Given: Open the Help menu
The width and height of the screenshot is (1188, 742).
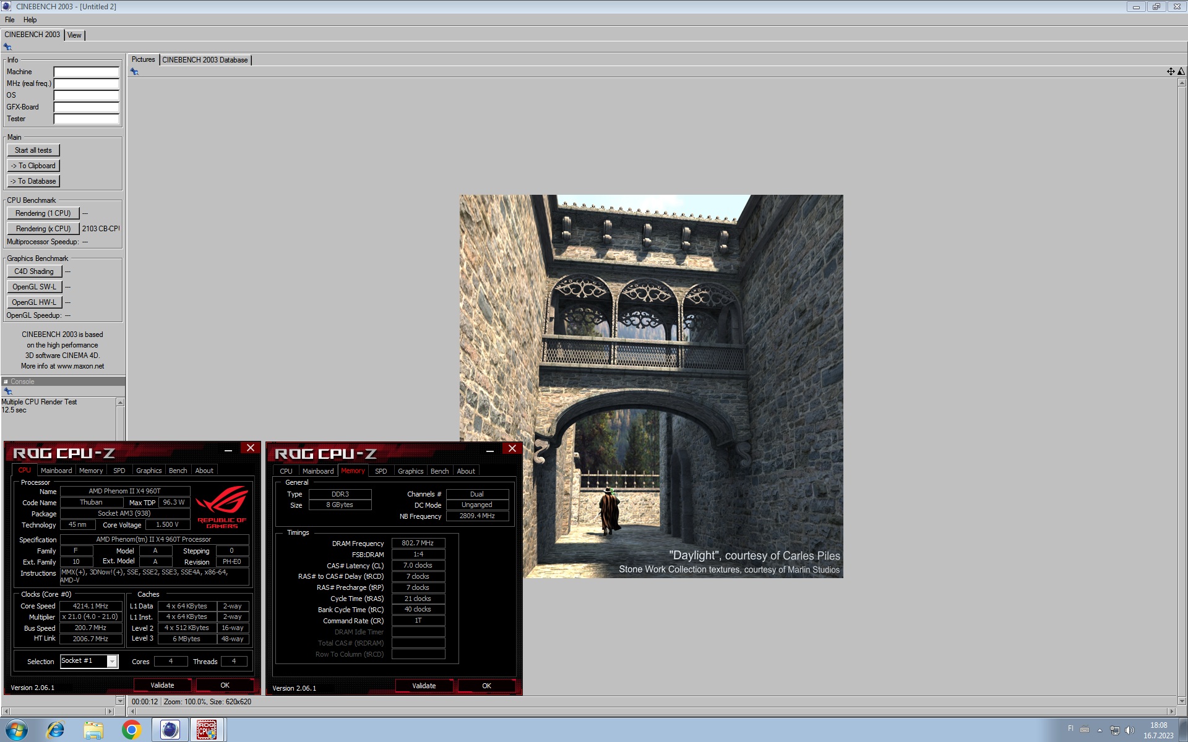Looking at the screenshot, I should [x=30, y=20].
